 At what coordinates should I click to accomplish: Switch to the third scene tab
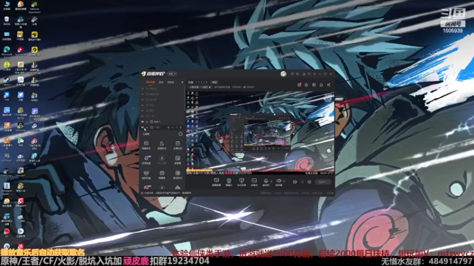pyautogui.click(x=171, y=82)
